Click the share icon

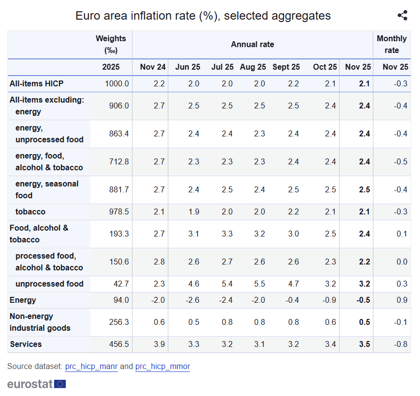point(402,16)
